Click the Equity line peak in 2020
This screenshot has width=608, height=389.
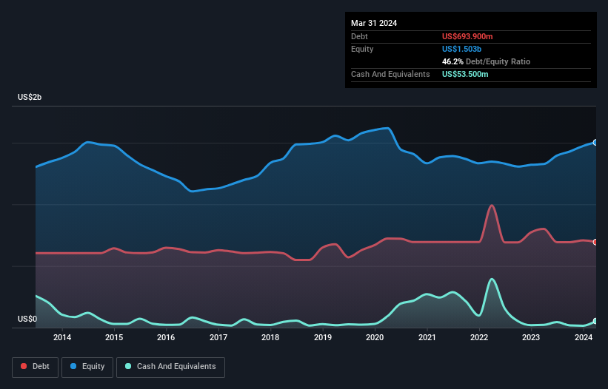pyautogui.click(x=387, y=128)
